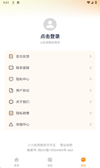Open the 举报中心 arrow
Image resolution: width=100 pixels, height=168 pixels.
tap(91, 124)
